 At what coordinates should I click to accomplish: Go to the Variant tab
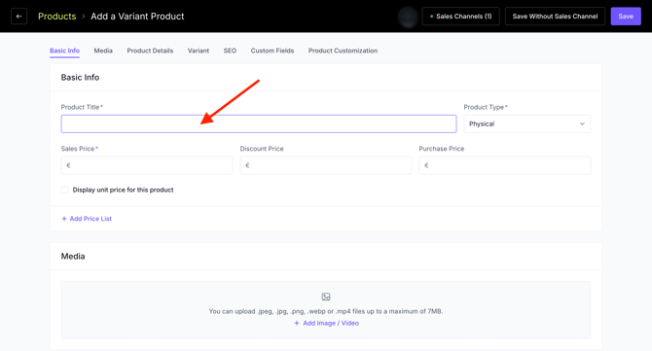coord(199,51)
